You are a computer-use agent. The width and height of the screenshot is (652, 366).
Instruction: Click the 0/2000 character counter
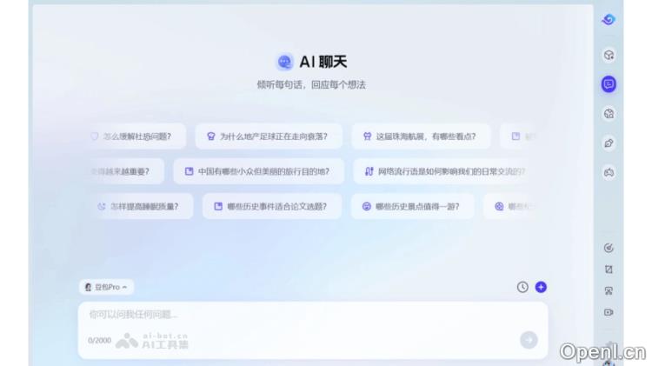click(100, 340)
